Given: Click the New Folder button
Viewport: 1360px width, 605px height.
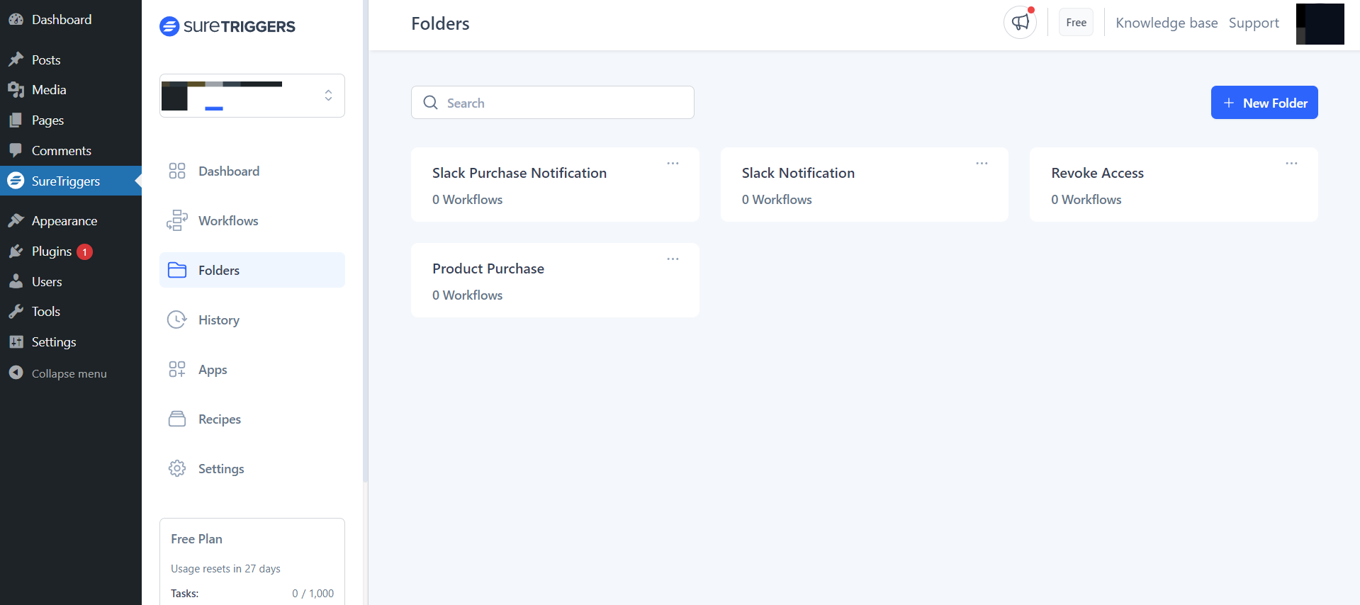Looking at the screenshot, I should (x=1264, y=103).
